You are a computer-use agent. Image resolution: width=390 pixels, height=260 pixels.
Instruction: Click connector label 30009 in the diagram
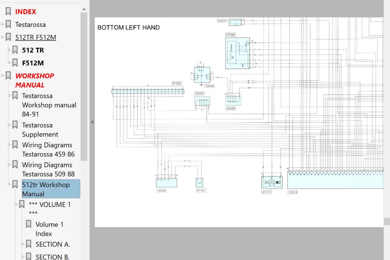tap(200, 94)
